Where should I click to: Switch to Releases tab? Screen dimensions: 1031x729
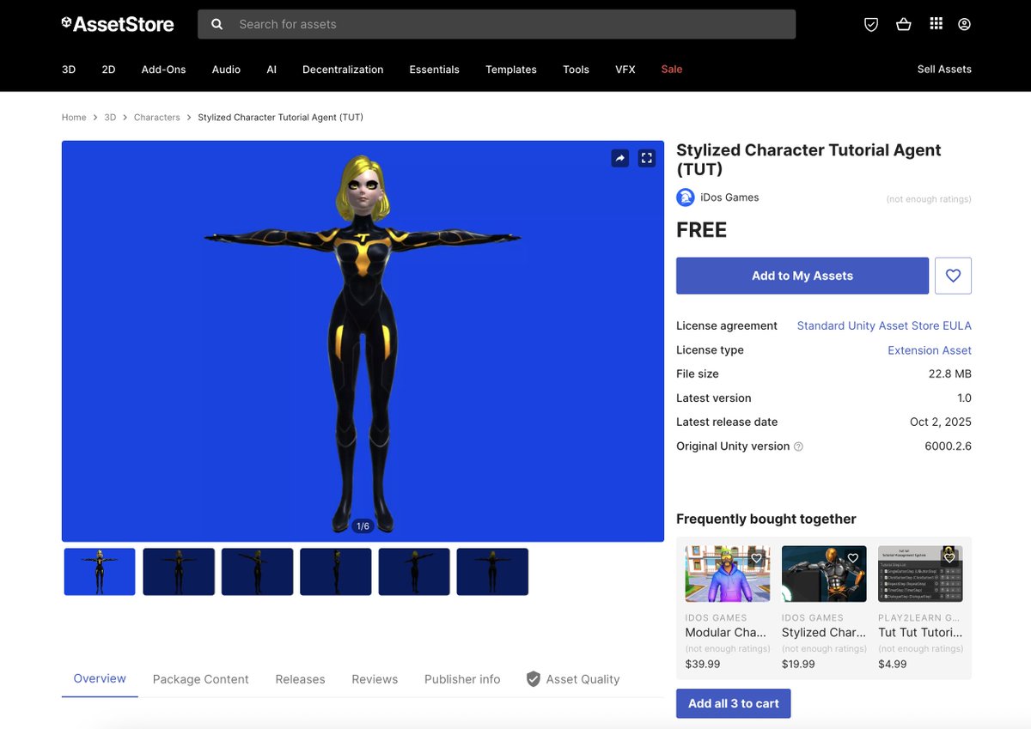(x=300, y=679)
